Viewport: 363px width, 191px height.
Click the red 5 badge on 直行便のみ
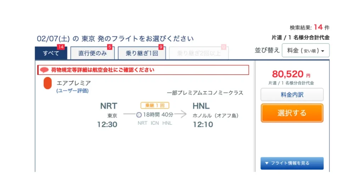pyautogui.click(x=110, y=48)
